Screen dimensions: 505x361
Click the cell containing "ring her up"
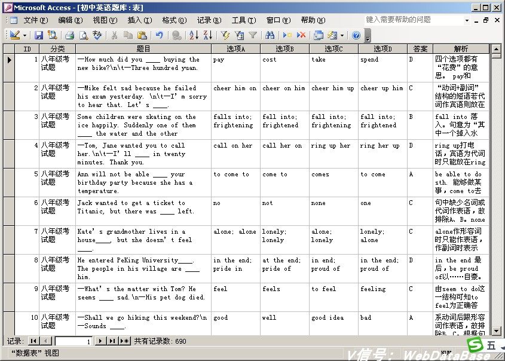382,154
